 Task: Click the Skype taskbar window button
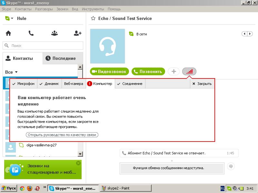(73, 188)
